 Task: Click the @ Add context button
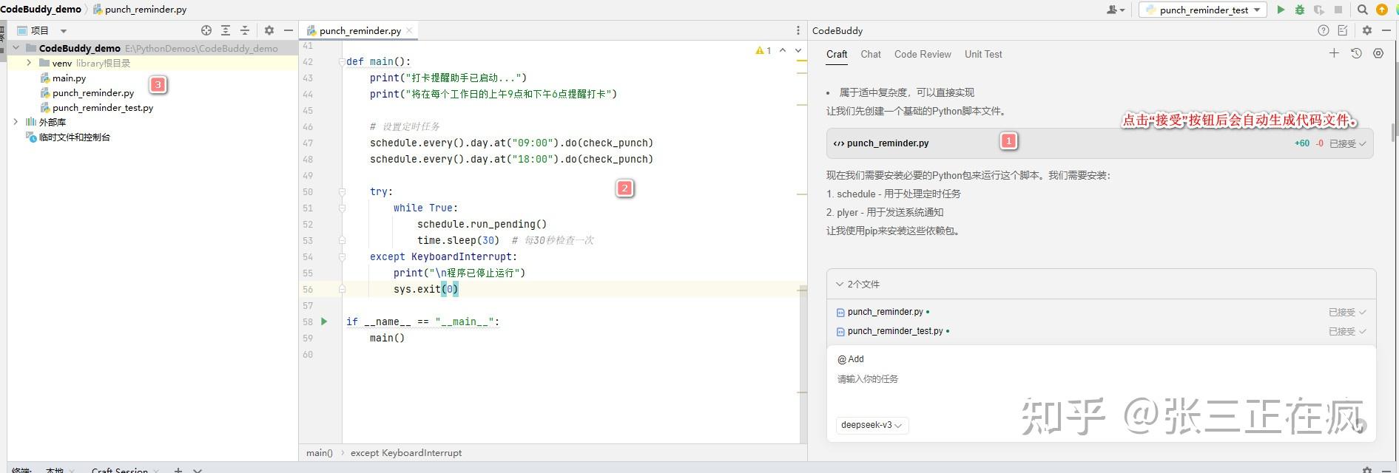pyautogui.click(x=851, y=359)
